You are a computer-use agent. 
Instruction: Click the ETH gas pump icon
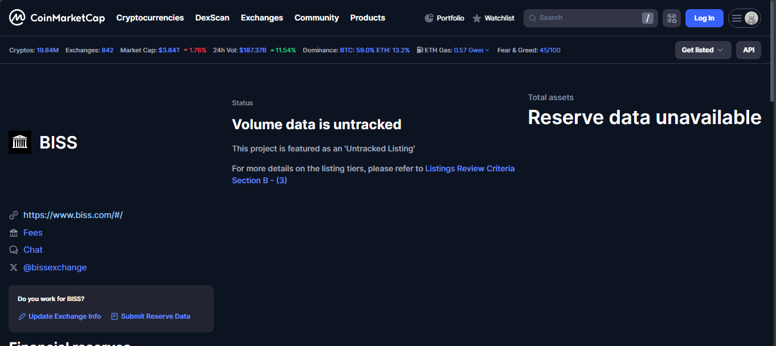coord(420,50)
